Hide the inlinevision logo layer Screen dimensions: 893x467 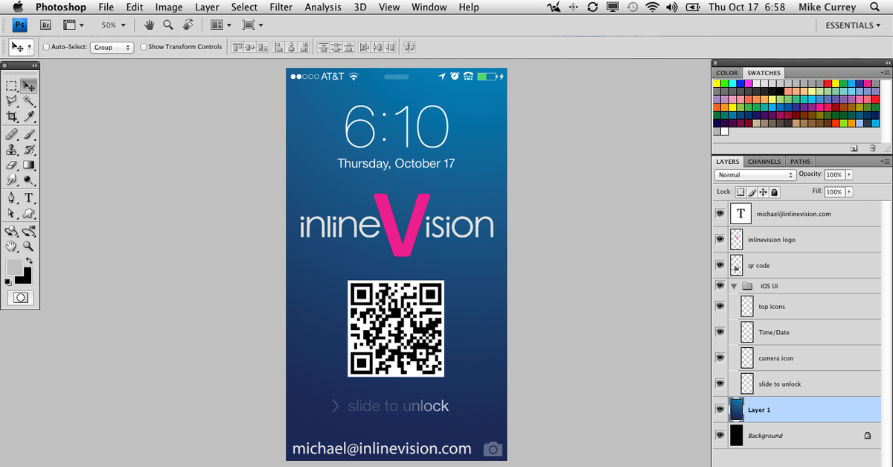(720, 240)
